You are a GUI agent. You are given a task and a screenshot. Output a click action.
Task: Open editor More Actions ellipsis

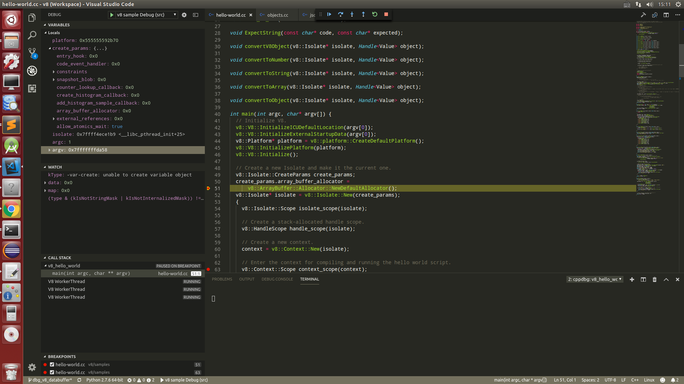pos(678,15)
